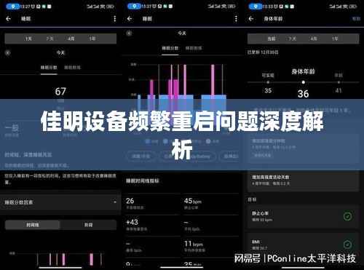Switch to the second sleep tab in the middle screen
364x270 pixels.
(x=194, y=48)
